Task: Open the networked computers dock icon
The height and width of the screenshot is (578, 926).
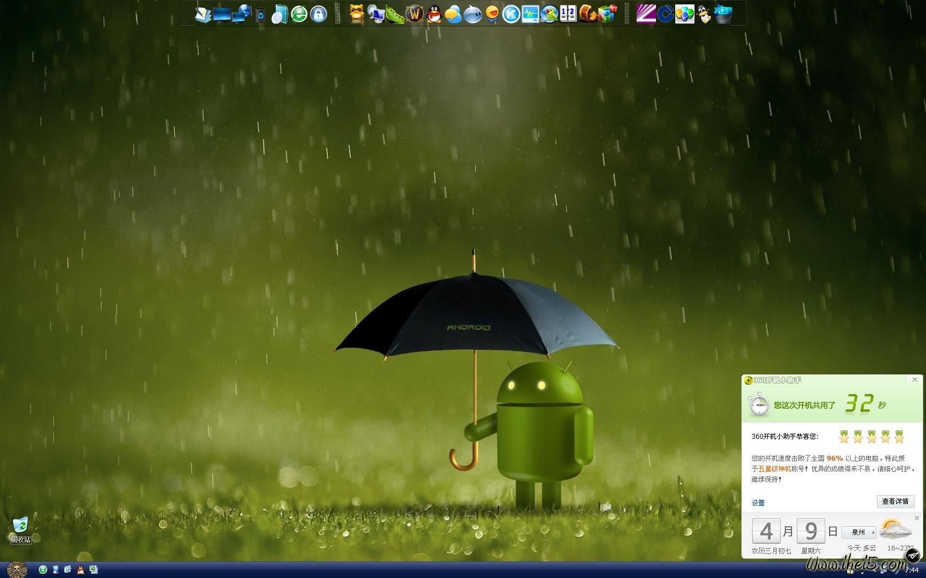Action: click(x=376, y=14)
